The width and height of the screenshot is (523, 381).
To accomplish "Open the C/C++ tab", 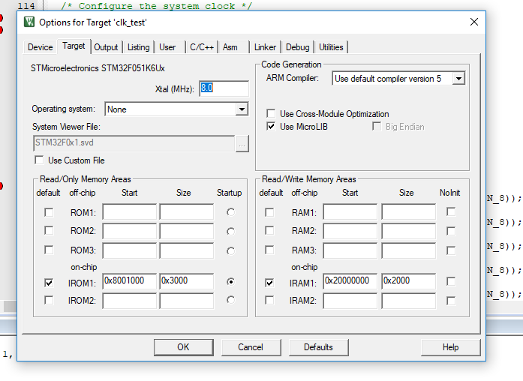I will pos(201,47).
